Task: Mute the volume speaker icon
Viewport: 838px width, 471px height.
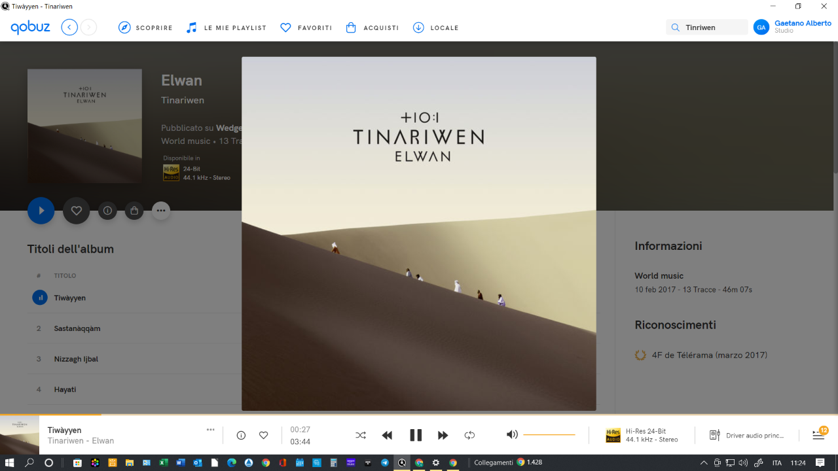Action: 512,434
